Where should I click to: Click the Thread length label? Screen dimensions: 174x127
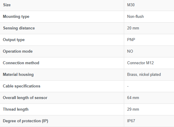(x=16, y=109)
